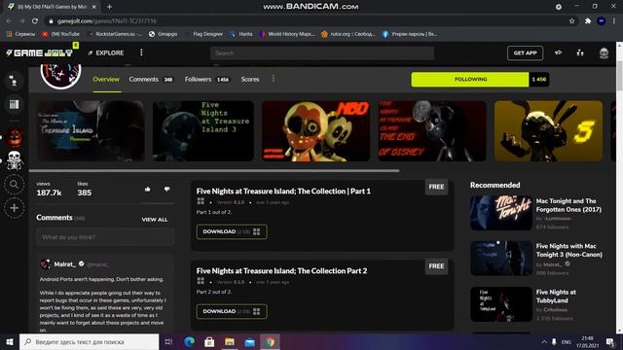Click the page vertical scrollbar
Screen dimensions: 623x350
tap(619, 76)
